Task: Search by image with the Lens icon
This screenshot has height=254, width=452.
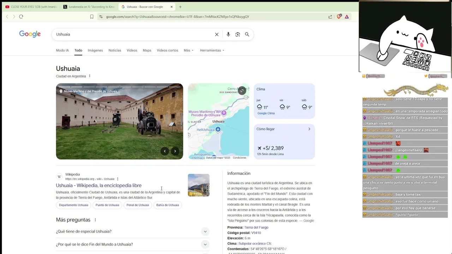Action: tap(238, 34)
